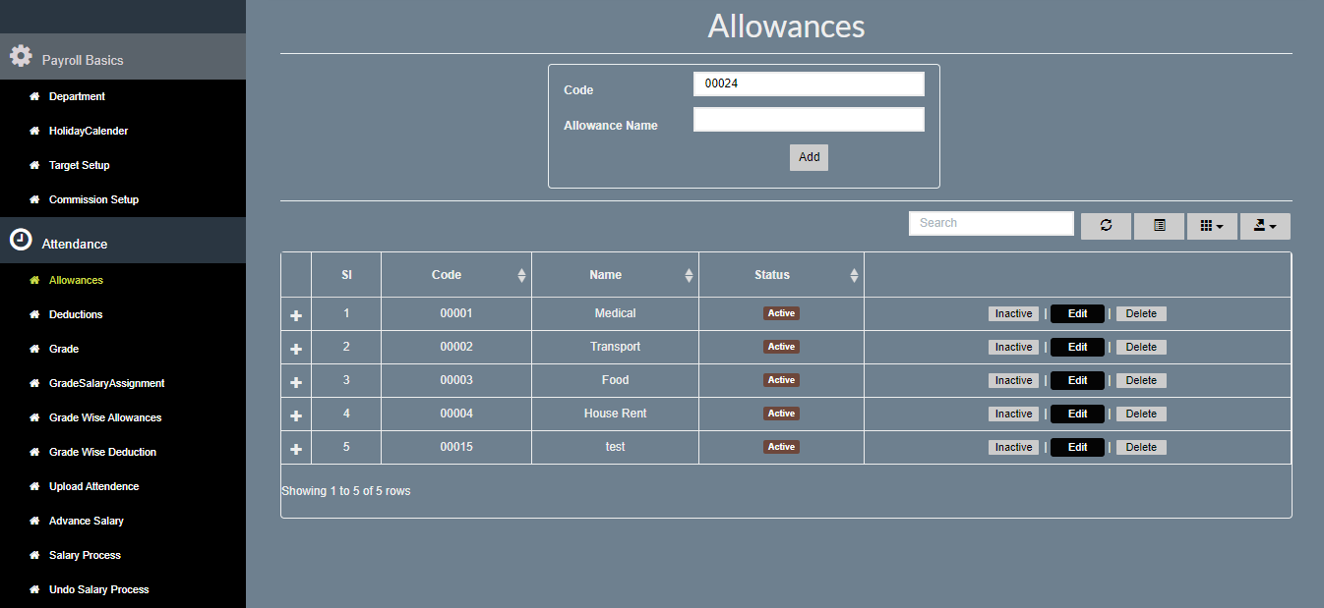
Task: Sort table by Name column arrows
Action: (689, 276)
